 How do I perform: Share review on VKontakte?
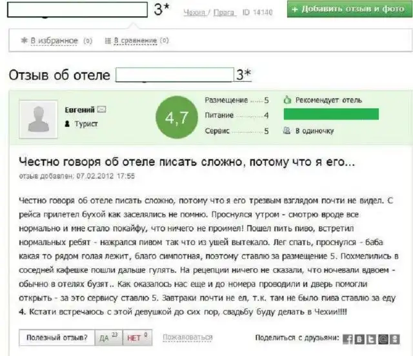coord(359,339)
